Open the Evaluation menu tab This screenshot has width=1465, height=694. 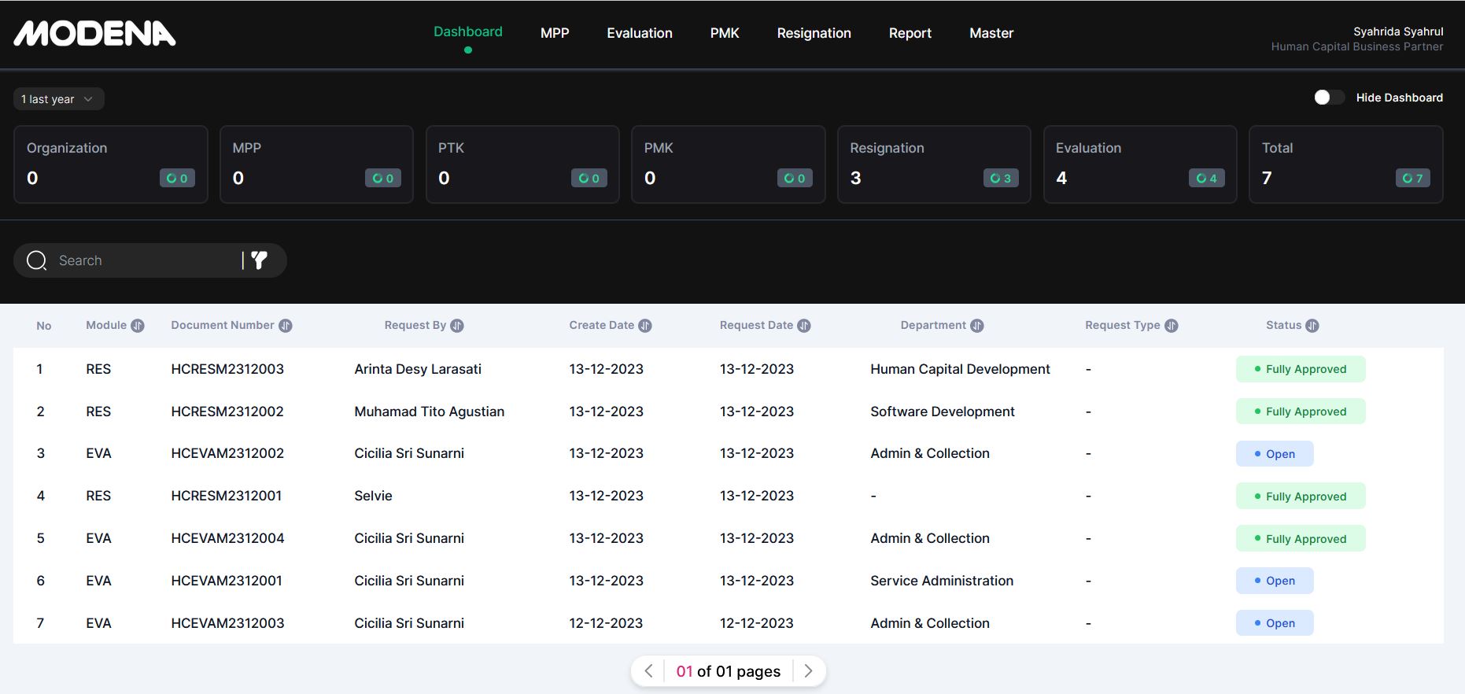click(x=639, y=33)
